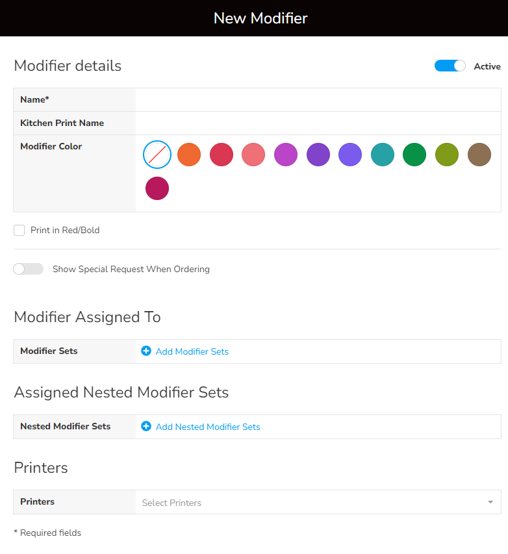Select the salmon pink modifier color
The width and height of the screenshot is (508, 554).
tap(253, 155)
